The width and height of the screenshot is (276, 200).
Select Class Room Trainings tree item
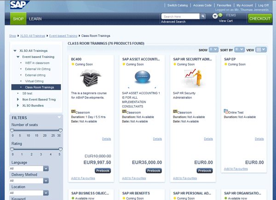point(36,87)
